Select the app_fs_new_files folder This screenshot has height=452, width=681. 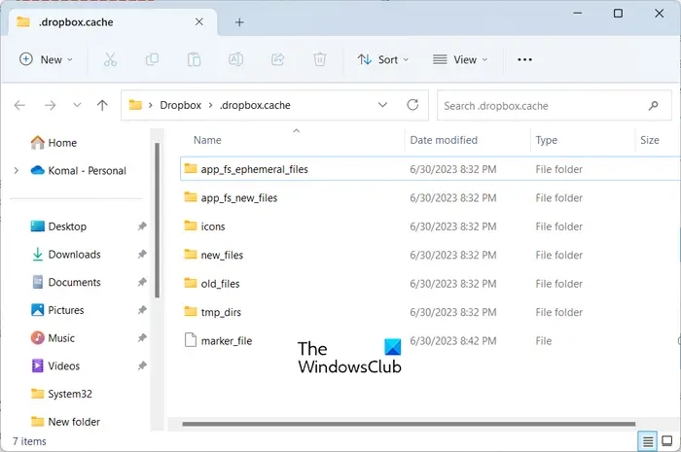pyautogui.click(x=430, y=197)
